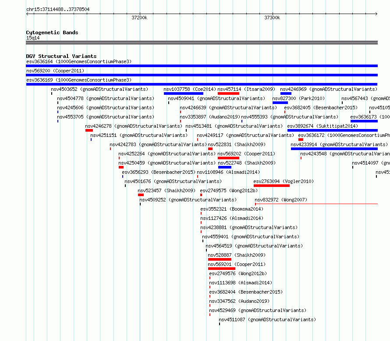Click nsv4503652 gnomAD variant label
The image size is (390, 341).
click(x=99, y=89)
